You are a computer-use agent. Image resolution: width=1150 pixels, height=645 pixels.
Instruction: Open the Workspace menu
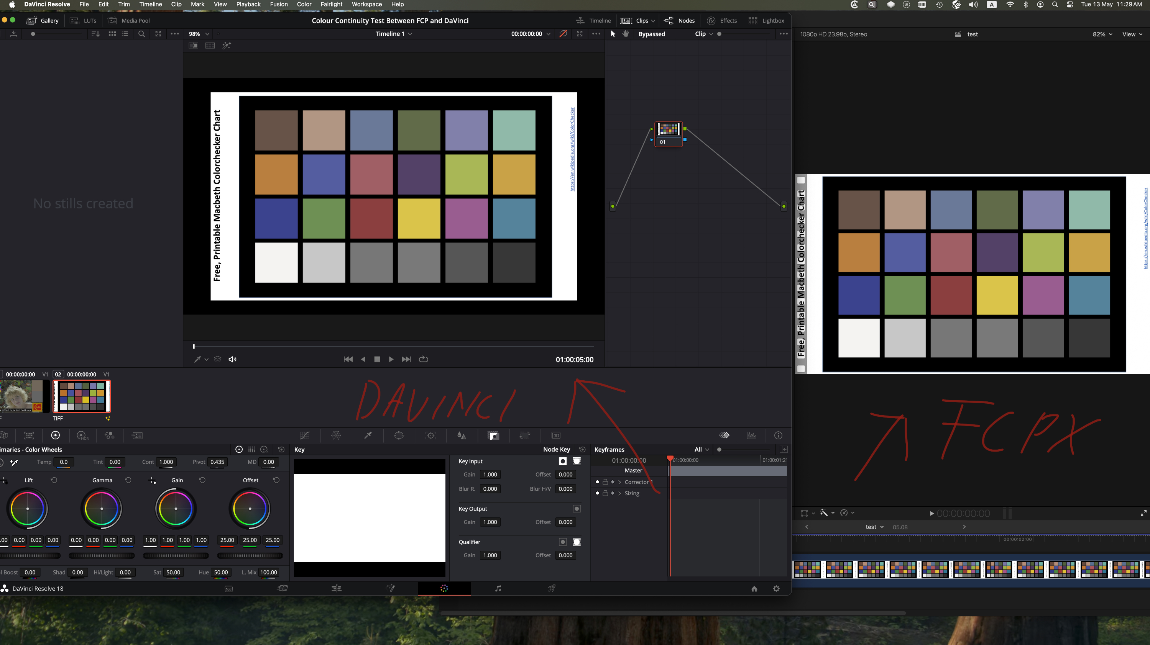366,5
